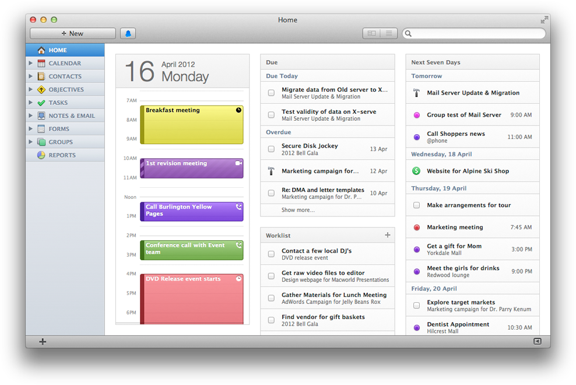Open the Calendar section label

click(65, 63)
